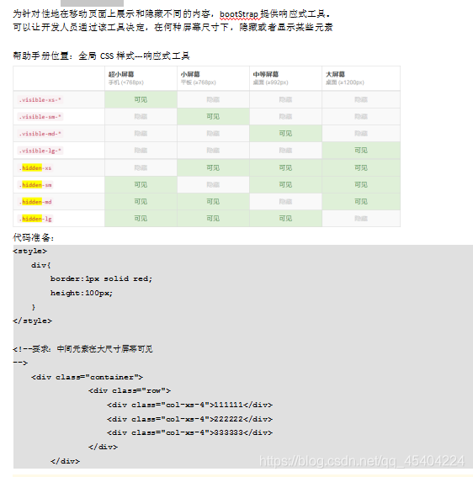Click .hidden-md row 小屏幕 可见 cell
This screenshot has height=477, width=473.
click(213, 201)
